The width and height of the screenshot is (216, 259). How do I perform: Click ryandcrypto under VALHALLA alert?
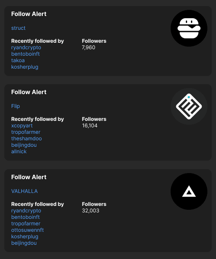click(x=26, y=211)
